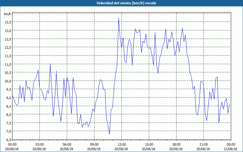
Task: Click the "20/08/18" date under the 03:00 label
Action: point(39,149)
